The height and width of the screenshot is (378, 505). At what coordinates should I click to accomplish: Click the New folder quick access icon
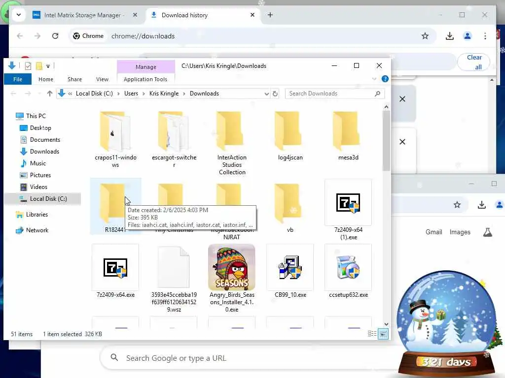pos(39,66)
